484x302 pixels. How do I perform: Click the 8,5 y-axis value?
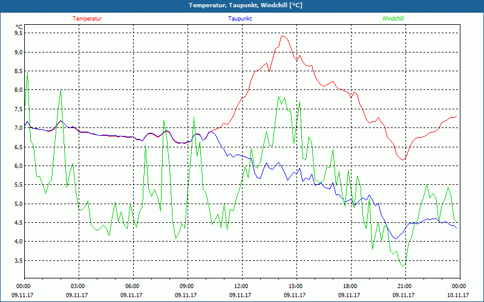pyautogui.click(x=19, y=71)
